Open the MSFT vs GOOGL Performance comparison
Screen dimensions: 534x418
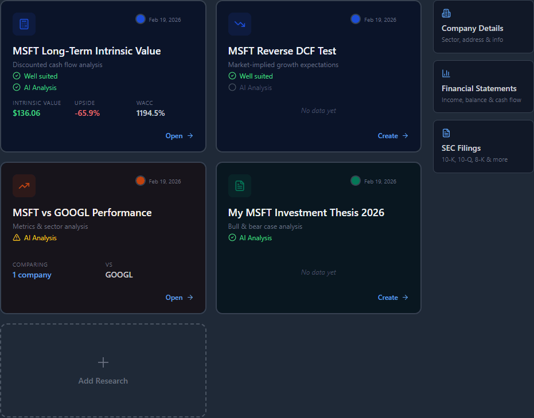coord(179,298)
